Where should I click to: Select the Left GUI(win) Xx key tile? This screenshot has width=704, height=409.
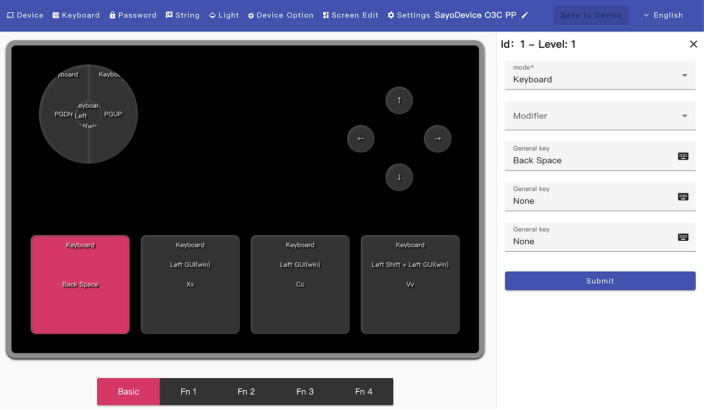tap(190, 285)
